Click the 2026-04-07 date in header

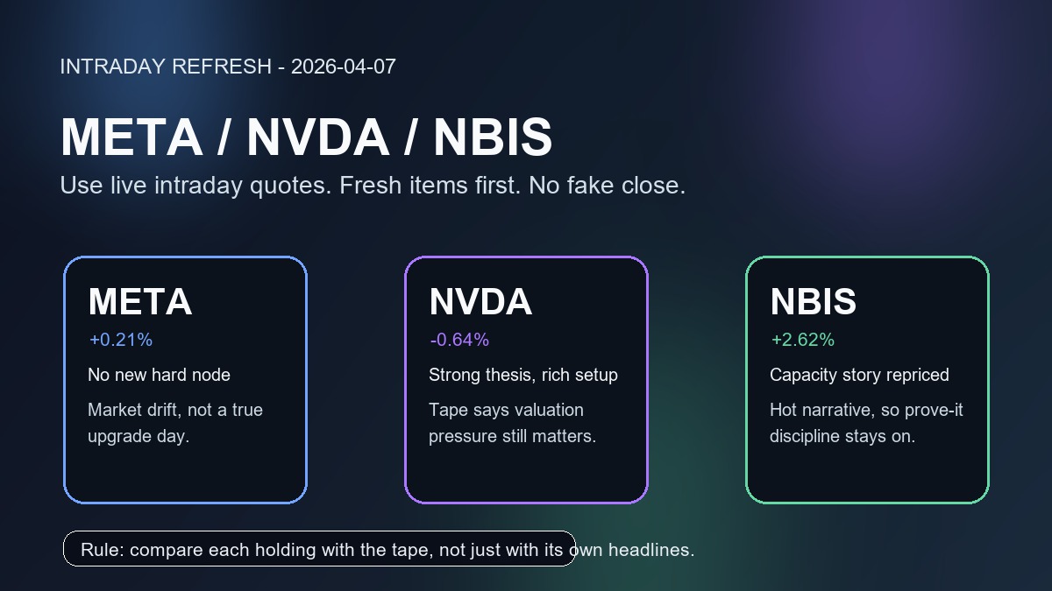pos(344,67)
